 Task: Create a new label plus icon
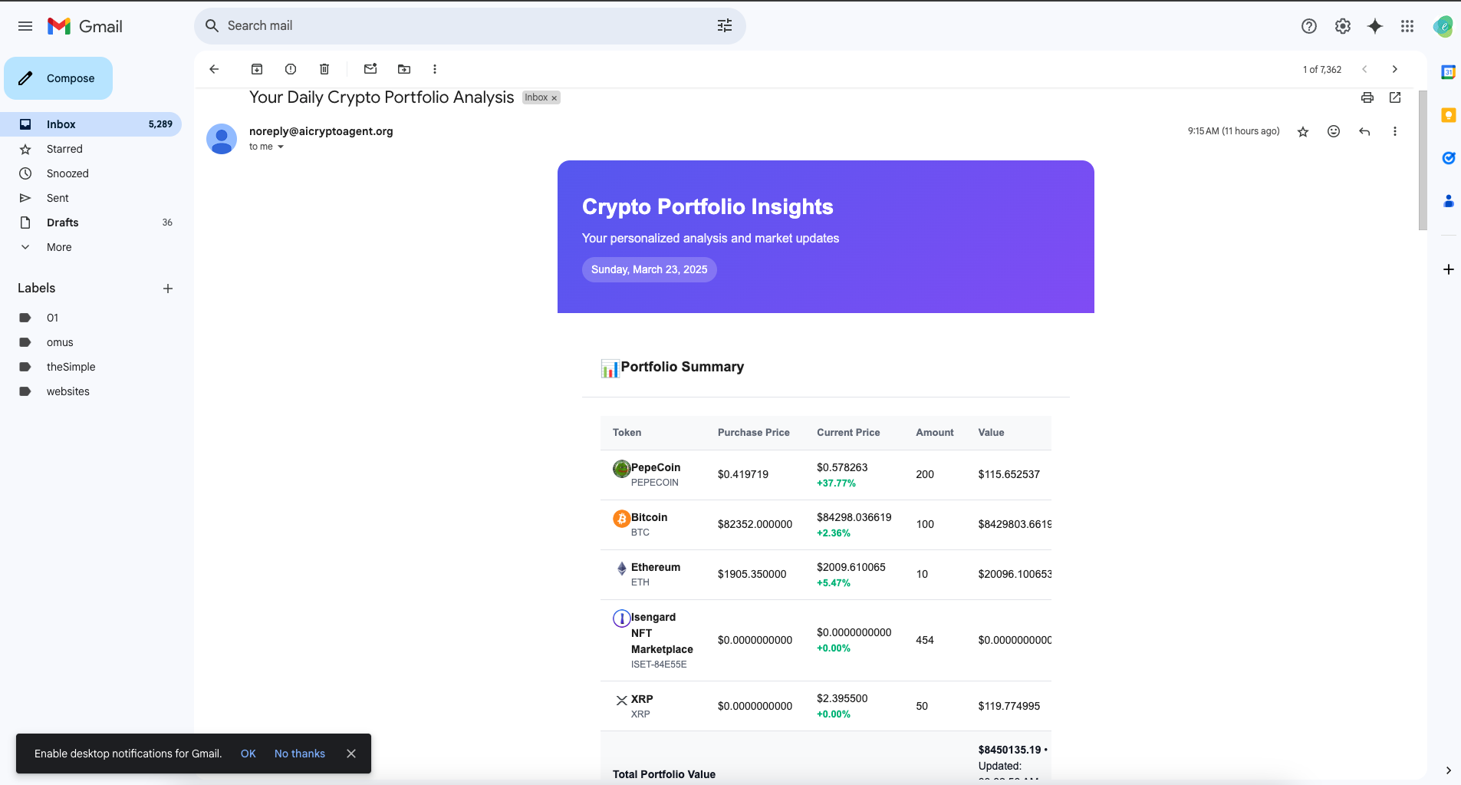[x=168, y=289]
